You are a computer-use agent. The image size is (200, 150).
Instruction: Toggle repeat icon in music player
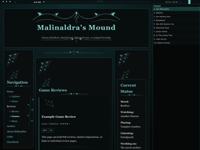coord(16,2)
